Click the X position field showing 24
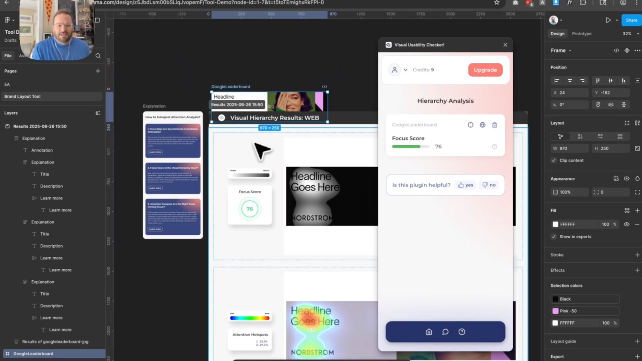Screen dimensions: 642x361 click(x=569, y=93)
